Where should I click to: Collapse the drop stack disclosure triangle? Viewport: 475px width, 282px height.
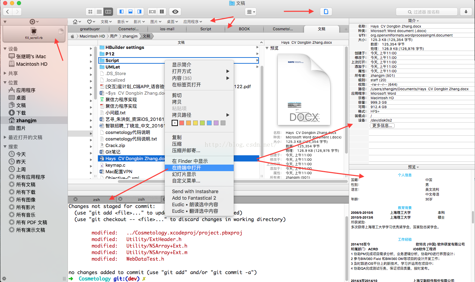pos(5,22)
